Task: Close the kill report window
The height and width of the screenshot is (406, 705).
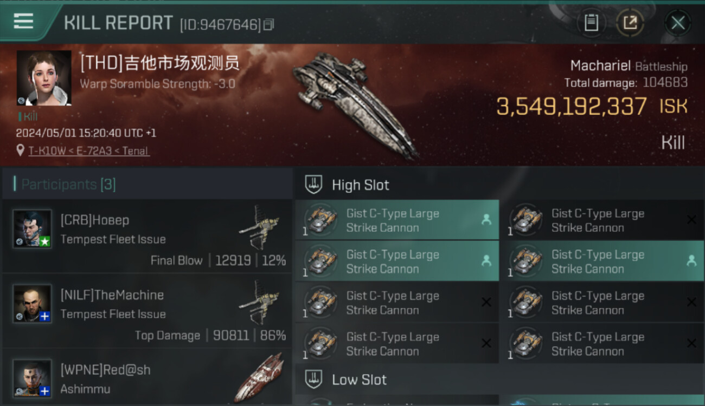Action: 678,23
